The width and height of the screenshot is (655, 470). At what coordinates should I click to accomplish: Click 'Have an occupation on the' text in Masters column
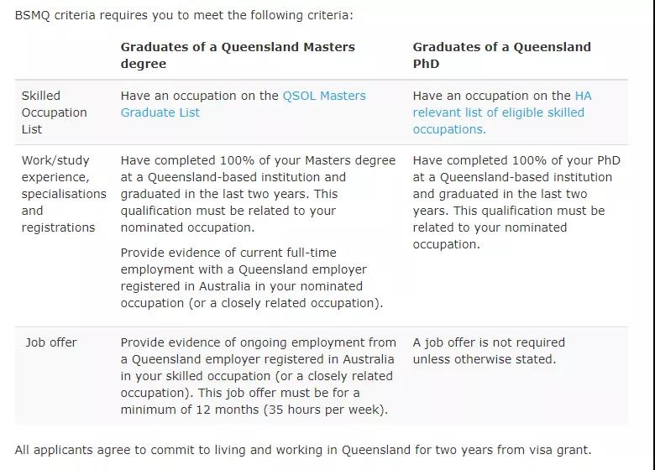tap(199, 96)
